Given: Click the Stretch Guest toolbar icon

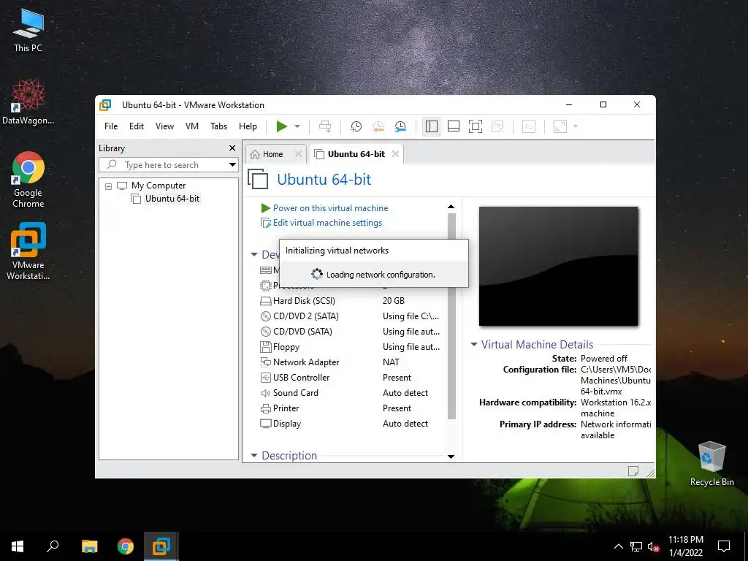Looking at the screenshot, I should 560,126.
